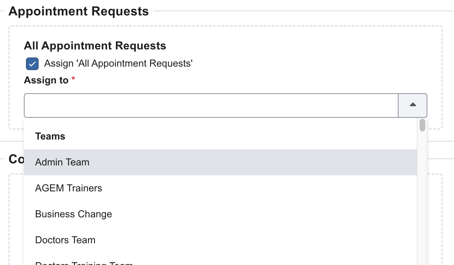Click the Teams group header

[x=50, y=136]
